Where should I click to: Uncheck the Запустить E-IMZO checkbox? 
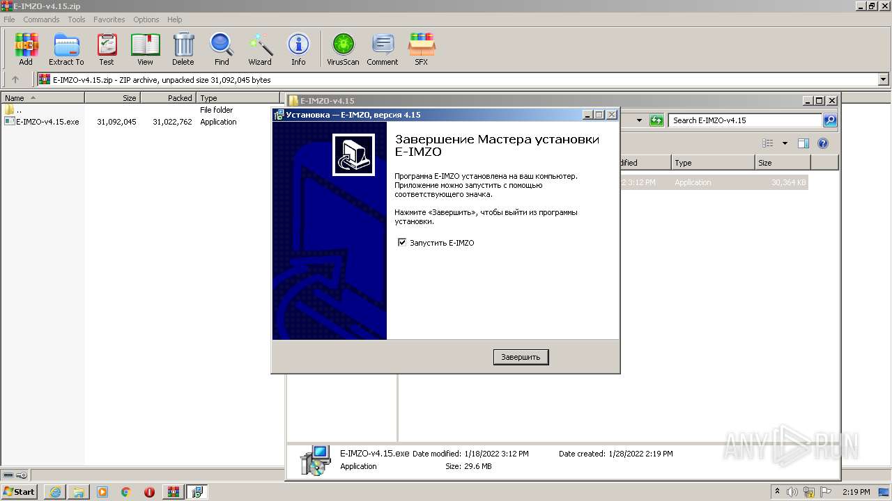click(402, 243)
